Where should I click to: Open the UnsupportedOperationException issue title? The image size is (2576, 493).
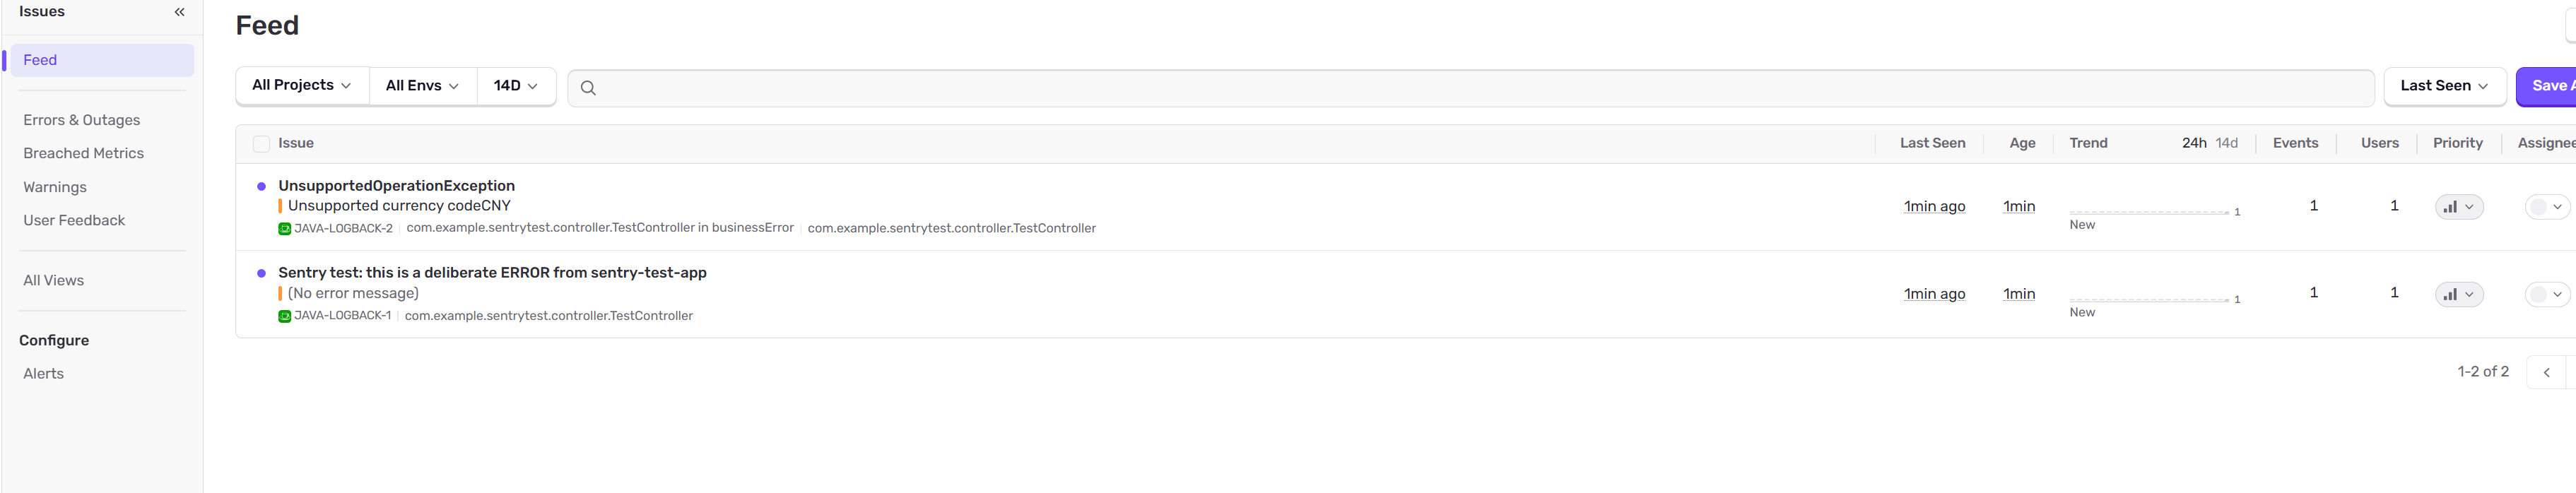[397, 186]
